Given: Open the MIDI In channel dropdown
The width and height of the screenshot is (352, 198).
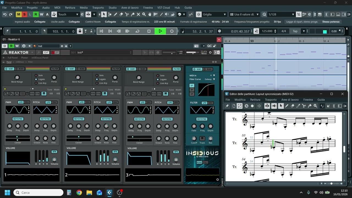Looking at the screenshot, I should click(214, 75).
